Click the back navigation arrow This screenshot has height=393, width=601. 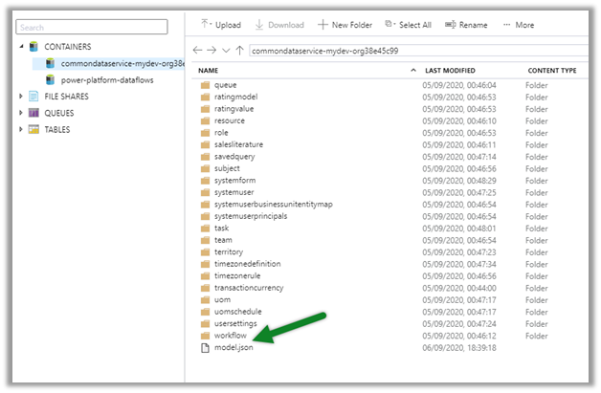pos(198,50)
